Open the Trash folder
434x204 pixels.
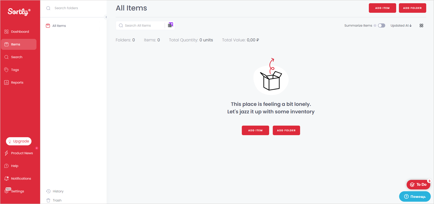[57, 200]
